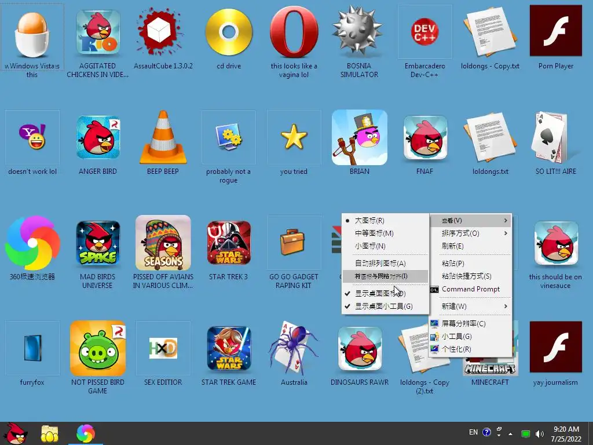
Task: Open Gadgets (小工具) menu entry
Action: (470, 337)
